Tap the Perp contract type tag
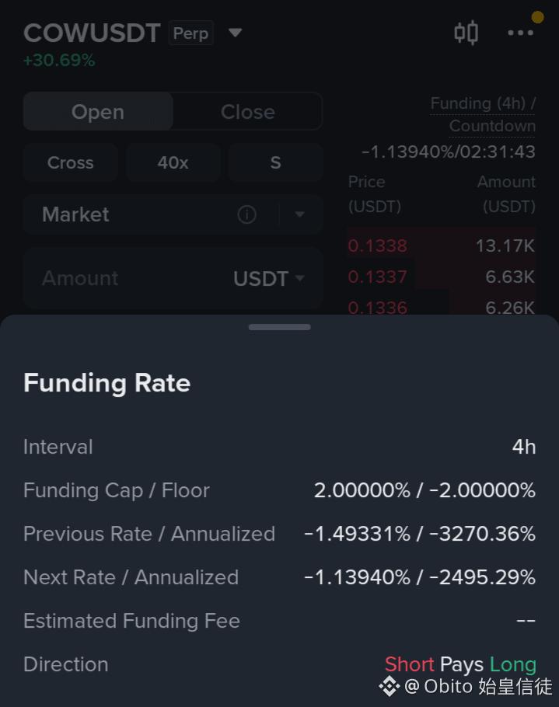 (x=190, y=33)
